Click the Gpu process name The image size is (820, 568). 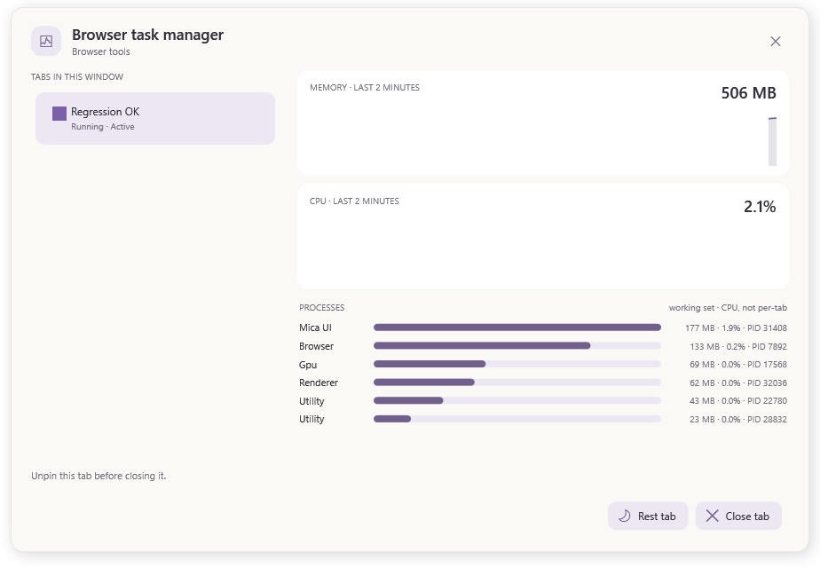click(x=308, y=365)
